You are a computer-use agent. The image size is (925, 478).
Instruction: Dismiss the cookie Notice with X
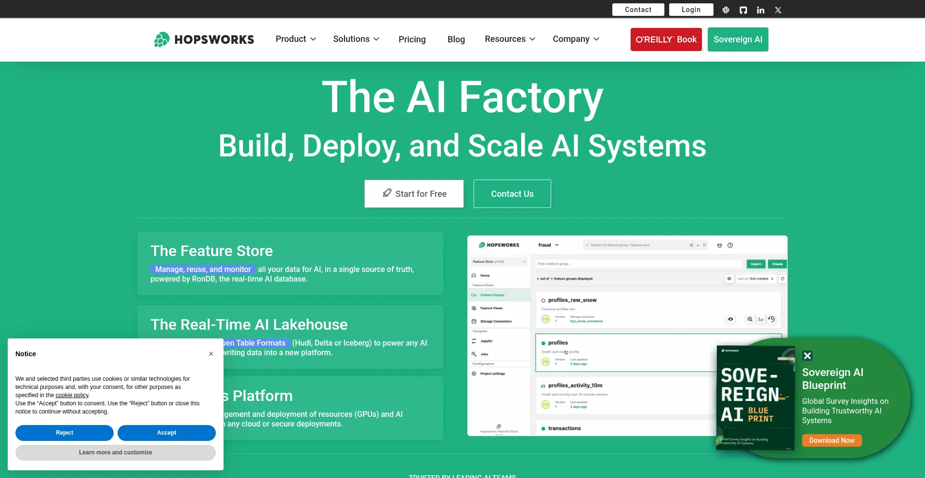pos(211,354)
